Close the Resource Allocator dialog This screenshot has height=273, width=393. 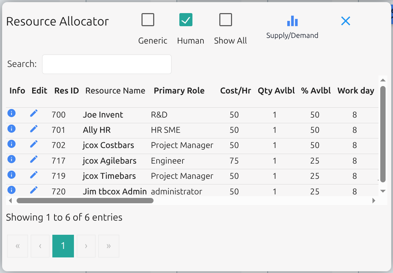tap(346, 21)
